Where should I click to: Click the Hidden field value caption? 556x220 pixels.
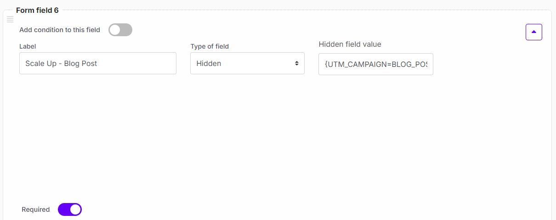click(x=350, y=44)
